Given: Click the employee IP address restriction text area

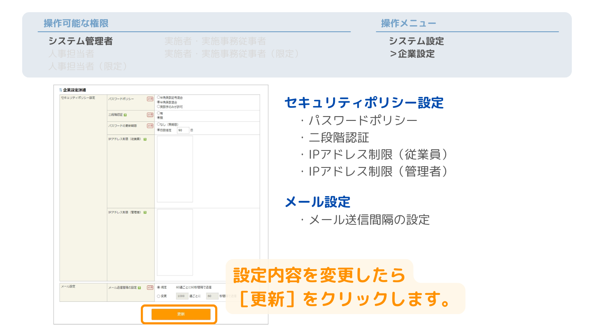Looking at the screenshot, I should coord(175,169).
